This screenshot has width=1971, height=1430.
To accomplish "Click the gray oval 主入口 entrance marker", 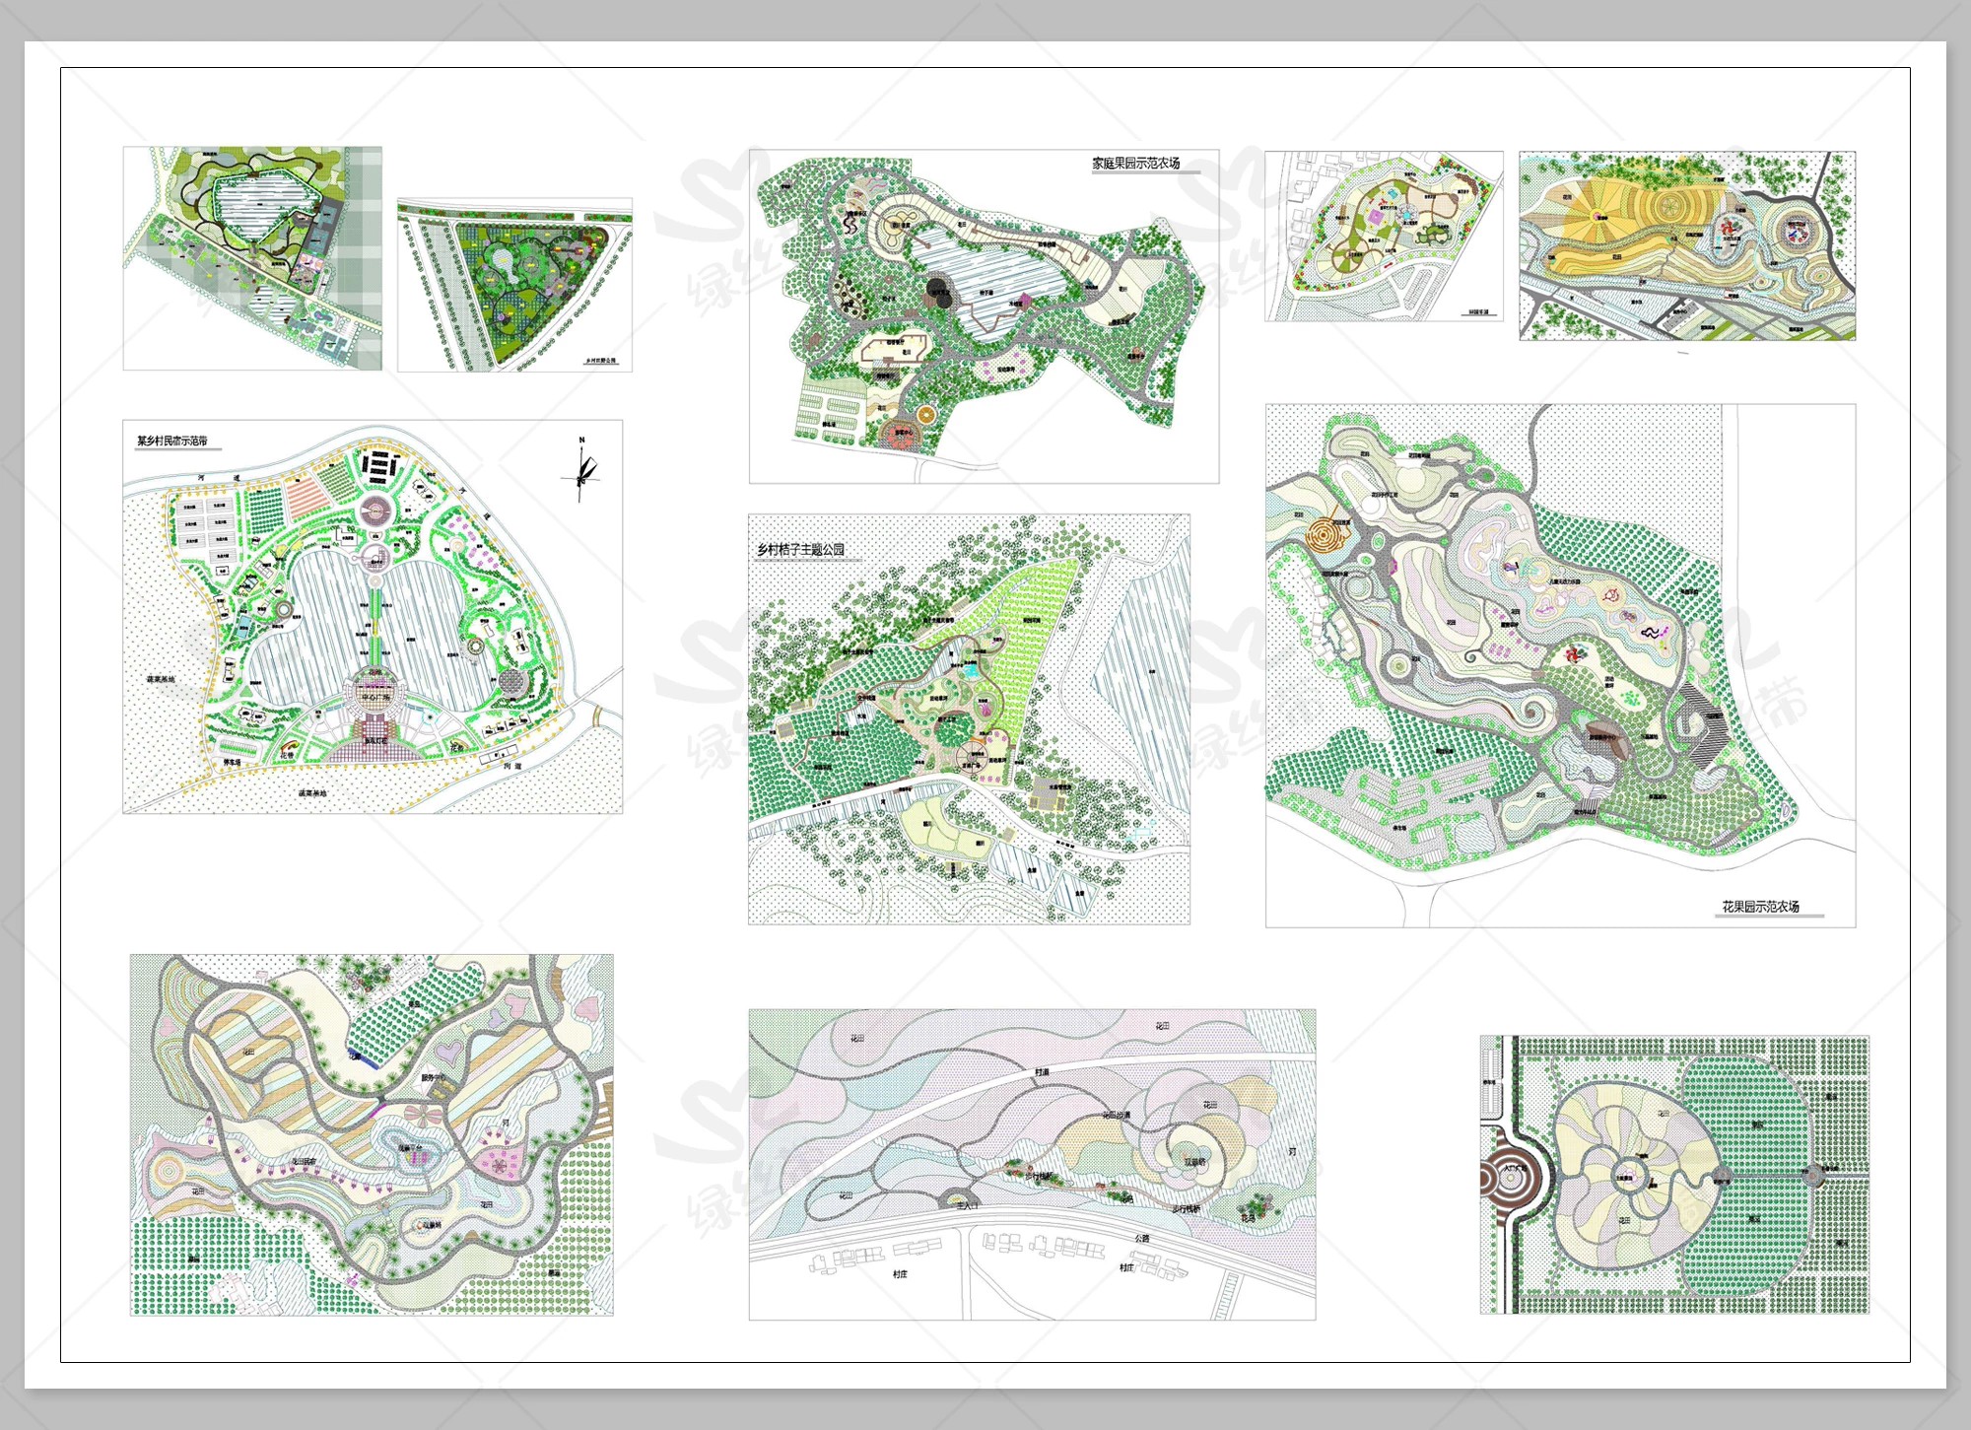I will [957, 1201].
